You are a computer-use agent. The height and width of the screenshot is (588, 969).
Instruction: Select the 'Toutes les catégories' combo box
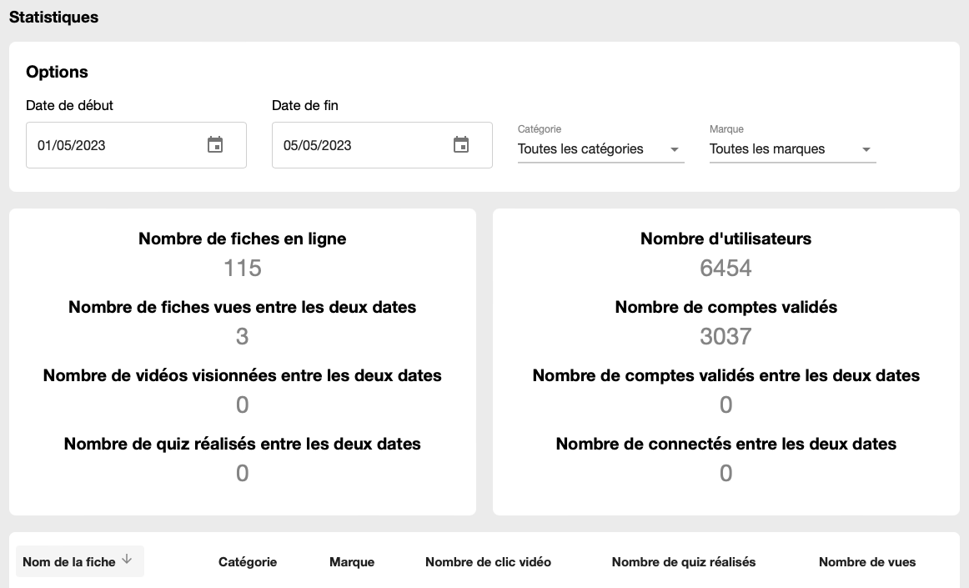pos(600,149)
